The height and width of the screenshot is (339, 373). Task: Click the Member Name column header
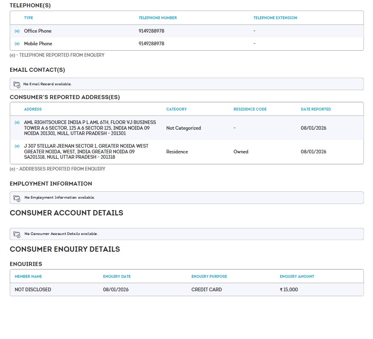[x=28, y=277]
